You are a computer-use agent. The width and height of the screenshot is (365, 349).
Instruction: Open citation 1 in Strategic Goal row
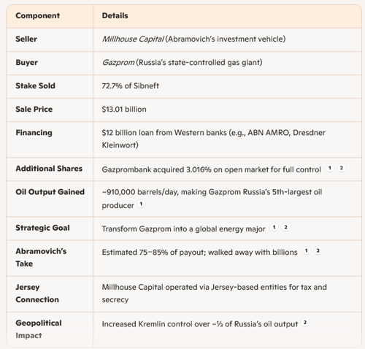[274, 227]
